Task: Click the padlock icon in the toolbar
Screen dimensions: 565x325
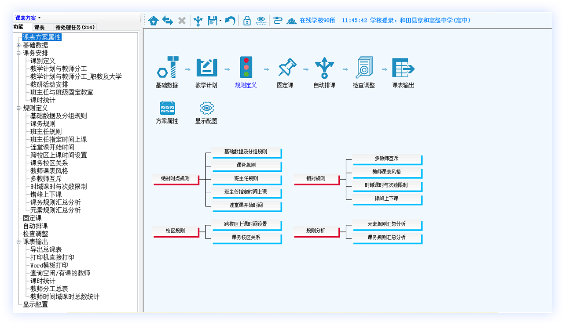Action: click(247, 21)
